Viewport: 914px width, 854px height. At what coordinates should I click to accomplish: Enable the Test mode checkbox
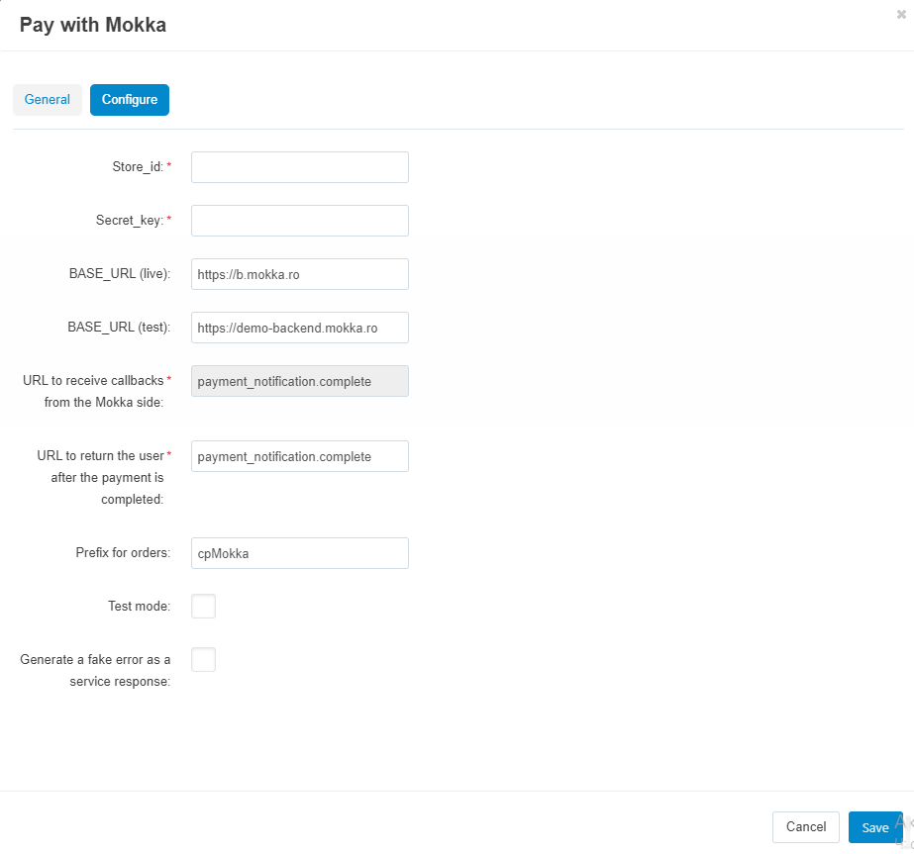203,607
